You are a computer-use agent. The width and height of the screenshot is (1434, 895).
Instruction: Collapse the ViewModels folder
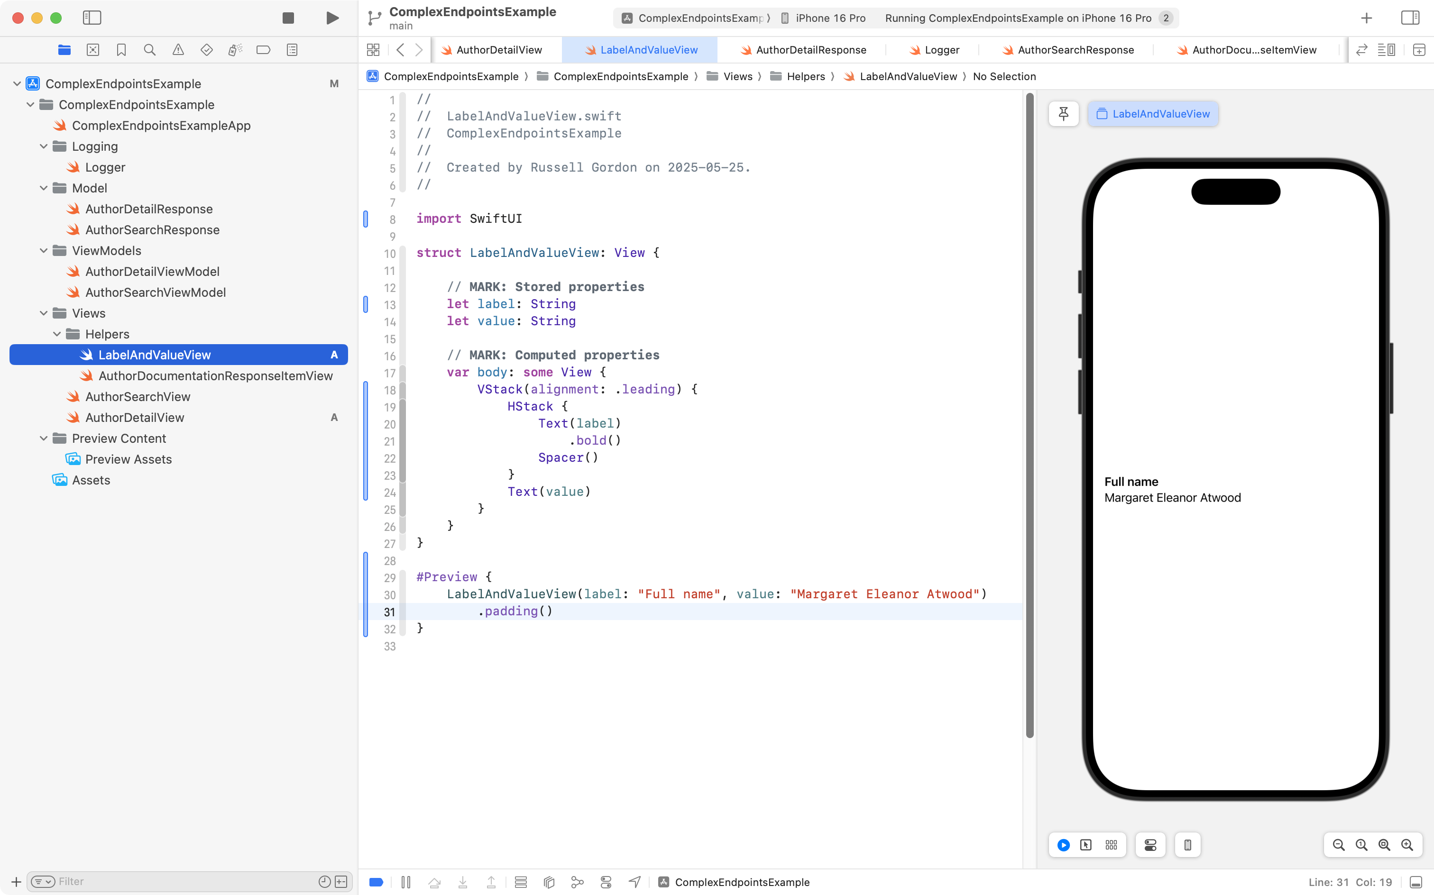[x=44, y=250]
